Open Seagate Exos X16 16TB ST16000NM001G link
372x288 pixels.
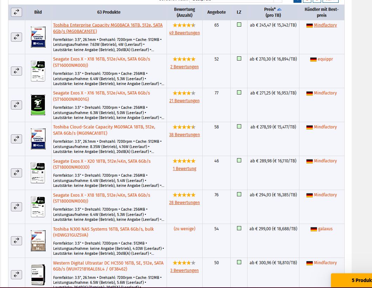point(102,96)
